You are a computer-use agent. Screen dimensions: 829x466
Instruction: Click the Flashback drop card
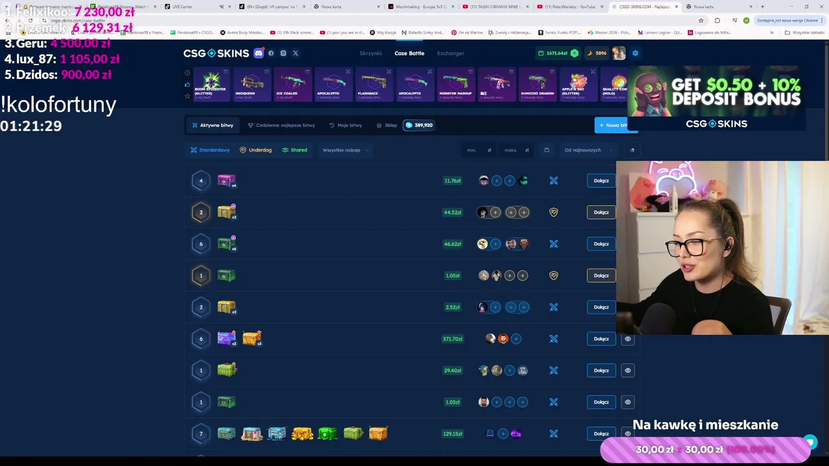pos(374,85)
